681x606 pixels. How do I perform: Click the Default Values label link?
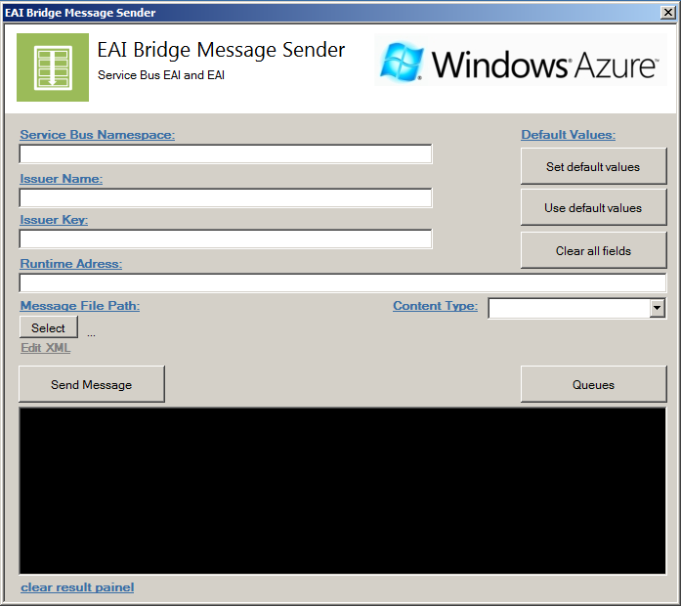pyautogui.click(x=568, y=135)
